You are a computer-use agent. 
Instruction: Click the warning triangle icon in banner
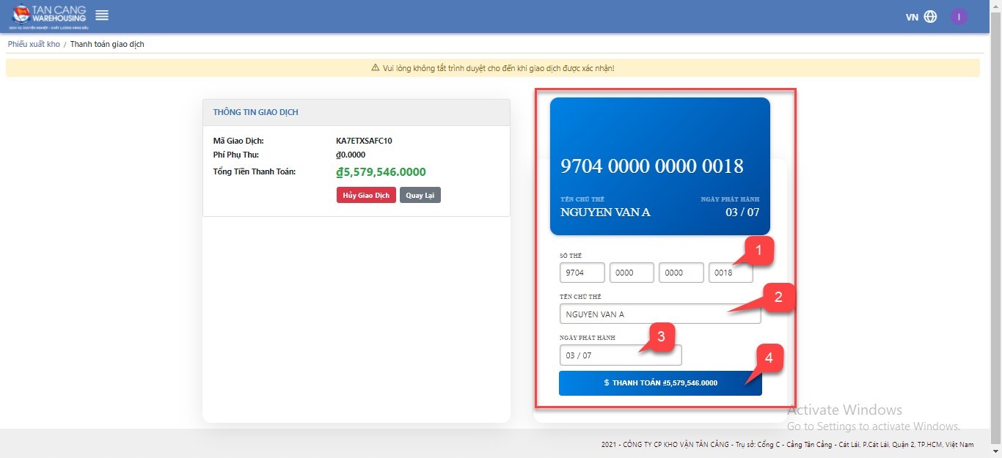[x=376, y=68]
